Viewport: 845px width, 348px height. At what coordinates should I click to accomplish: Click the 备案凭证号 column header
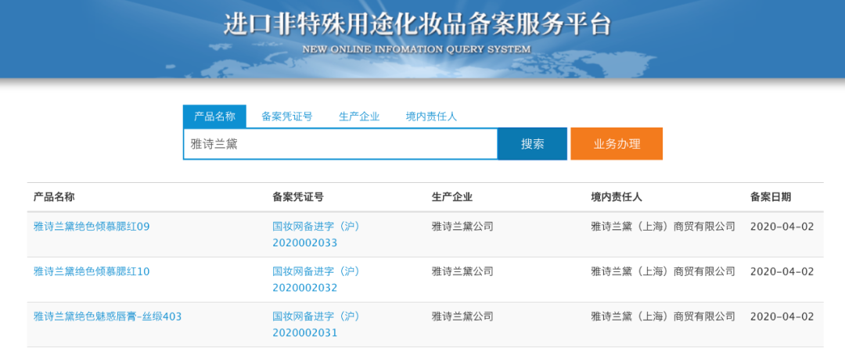click(x=298, y=197)
